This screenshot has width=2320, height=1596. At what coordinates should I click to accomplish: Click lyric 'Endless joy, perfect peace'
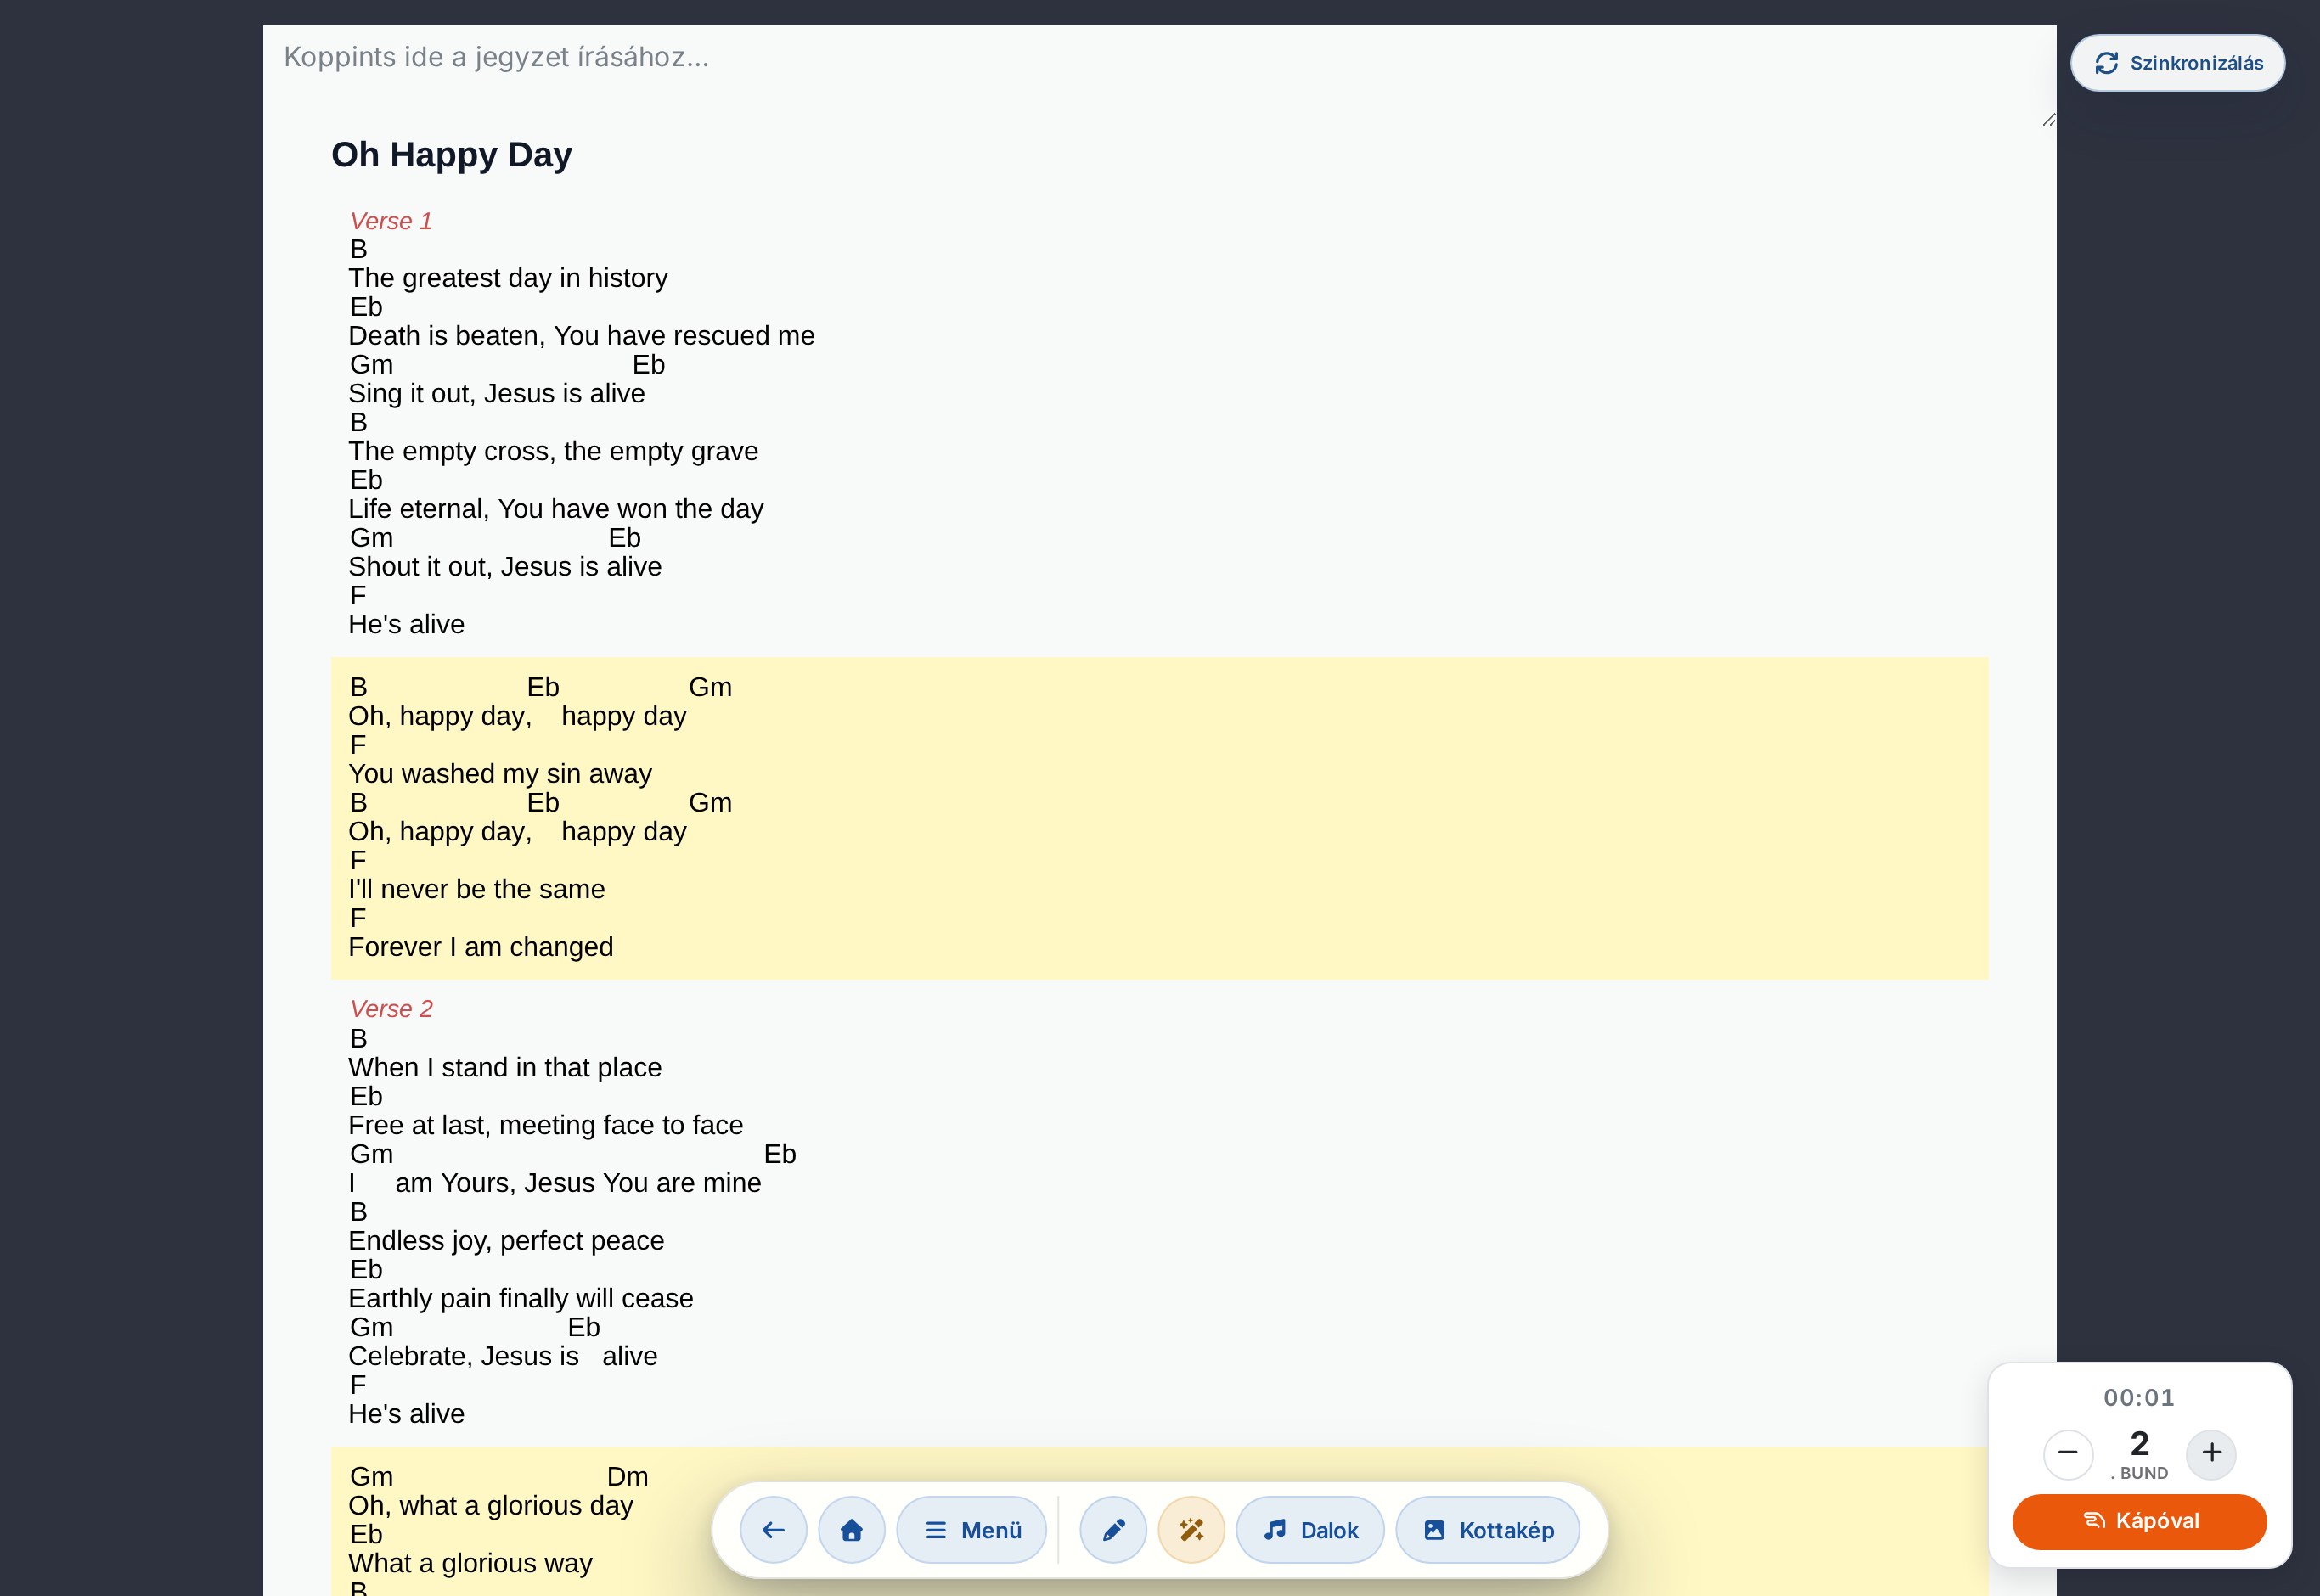pos(506,1240)
